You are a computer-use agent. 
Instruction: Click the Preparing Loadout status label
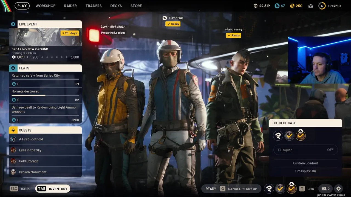pos(113,33)
